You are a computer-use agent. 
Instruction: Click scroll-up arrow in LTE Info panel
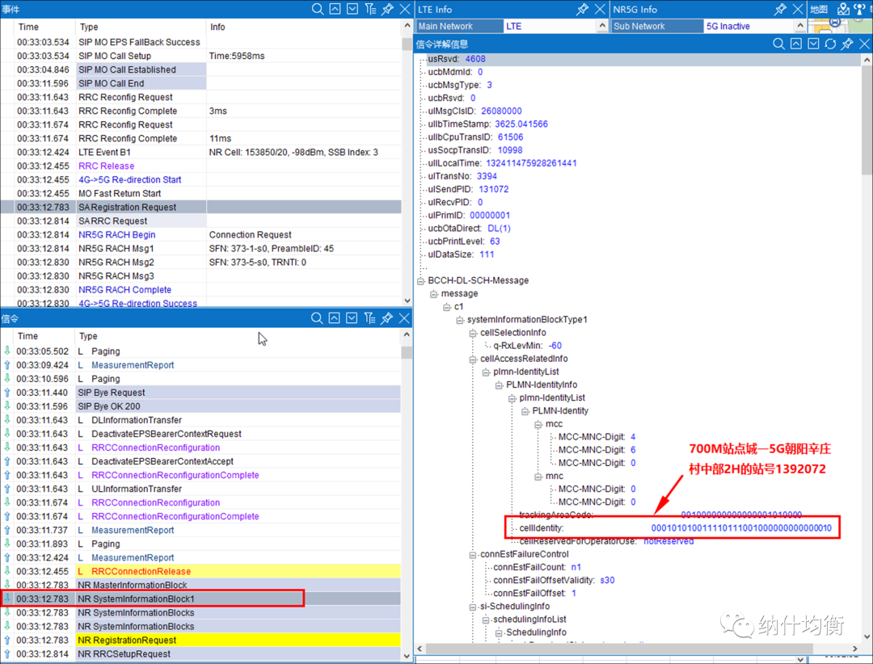click(x=602, y=26)
